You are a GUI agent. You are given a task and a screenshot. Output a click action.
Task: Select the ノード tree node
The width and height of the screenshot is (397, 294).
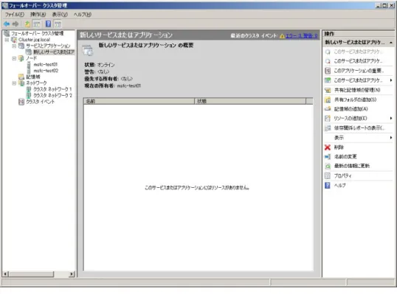(32, 58)
